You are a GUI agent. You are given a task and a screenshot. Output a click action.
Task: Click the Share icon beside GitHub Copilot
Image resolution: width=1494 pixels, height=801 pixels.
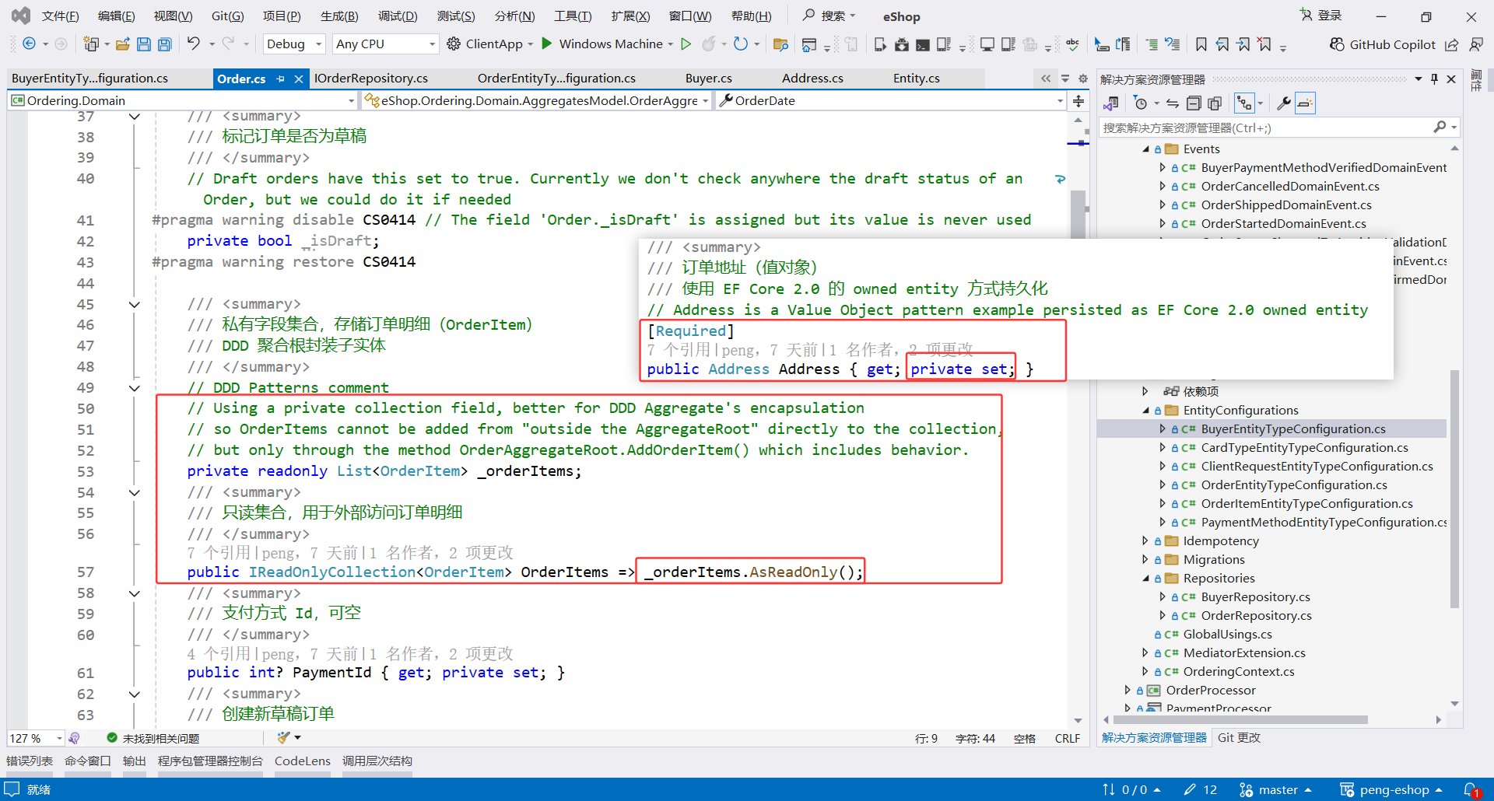1452,44
